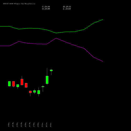Select the thin green candle for 01 Jun
The width and height of the screenshot is (131, 131).
pyautogui.click(x=43, y=87)
